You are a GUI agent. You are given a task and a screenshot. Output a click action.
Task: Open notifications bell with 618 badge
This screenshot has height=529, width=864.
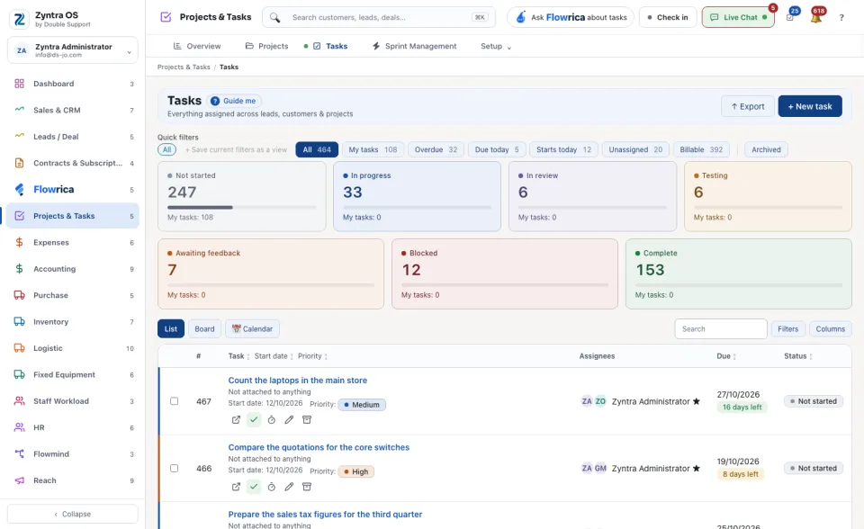tap(816, 17)
